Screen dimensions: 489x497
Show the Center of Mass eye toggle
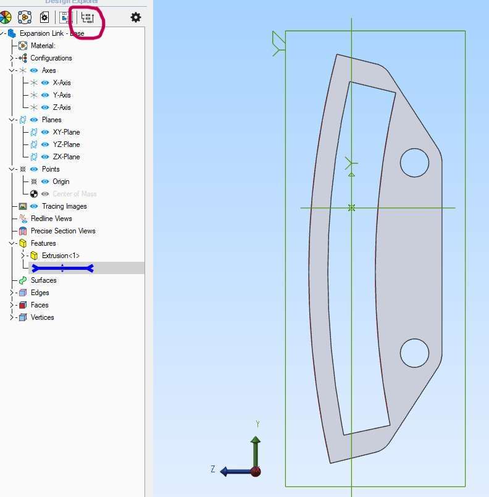(x=45, y=194)
